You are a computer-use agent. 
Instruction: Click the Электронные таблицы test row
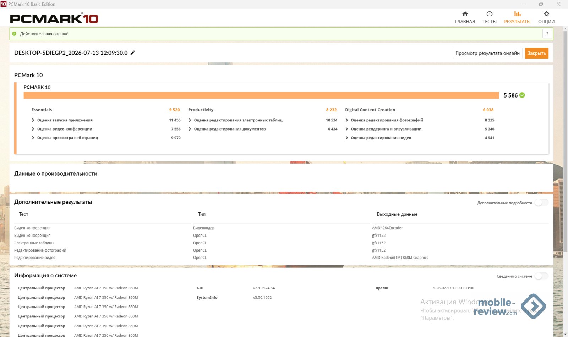[34, 243]
